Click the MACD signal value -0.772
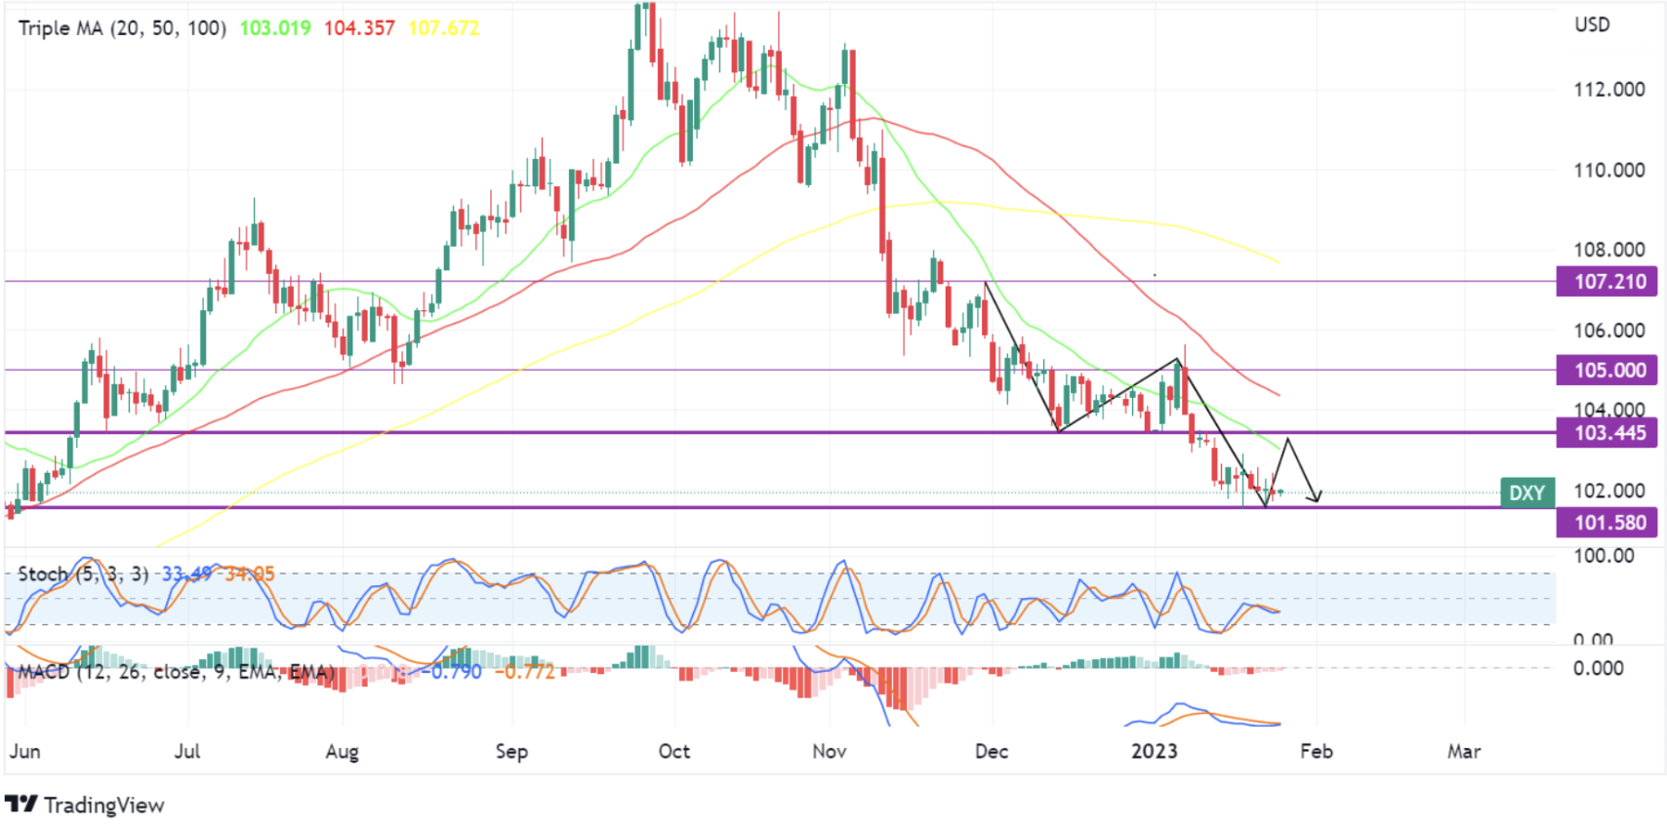1667x827 pixels. pyautogui.click(x=524, y=671)
